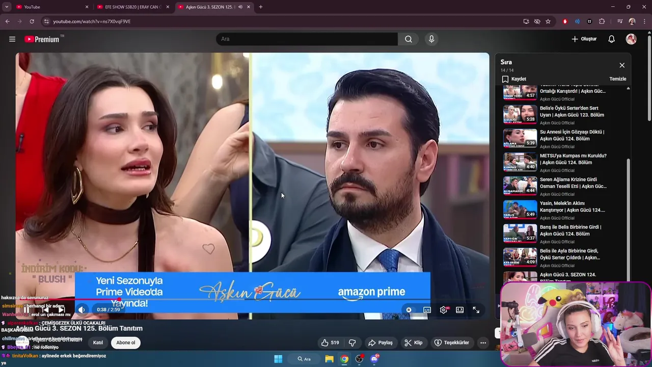652x367 pixels.
Task: Select the Aşkın Gücü 3. SEZON 125 tab
Action: click(x=214, y=7)
